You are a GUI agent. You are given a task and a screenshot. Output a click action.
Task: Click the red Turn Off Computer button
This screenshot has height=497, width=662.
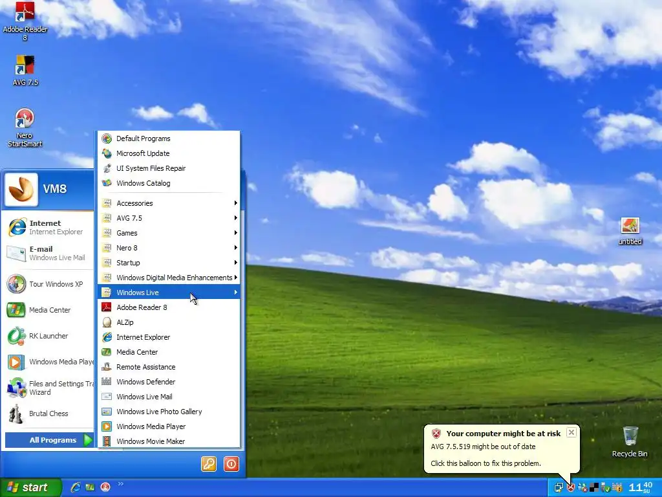click(231, 464)
